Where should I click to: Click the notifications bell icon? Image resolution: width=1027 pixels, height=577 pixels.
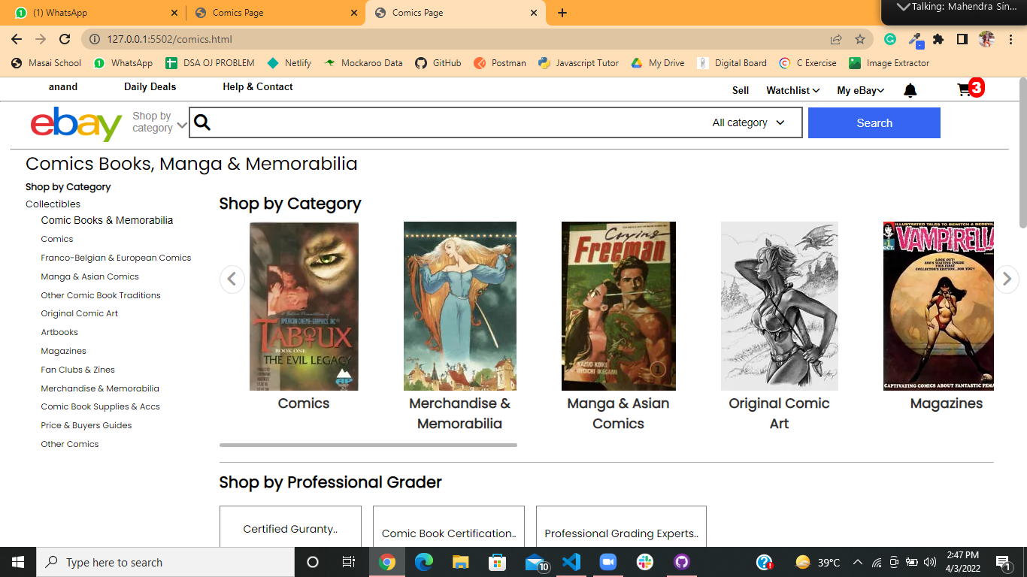910,90
